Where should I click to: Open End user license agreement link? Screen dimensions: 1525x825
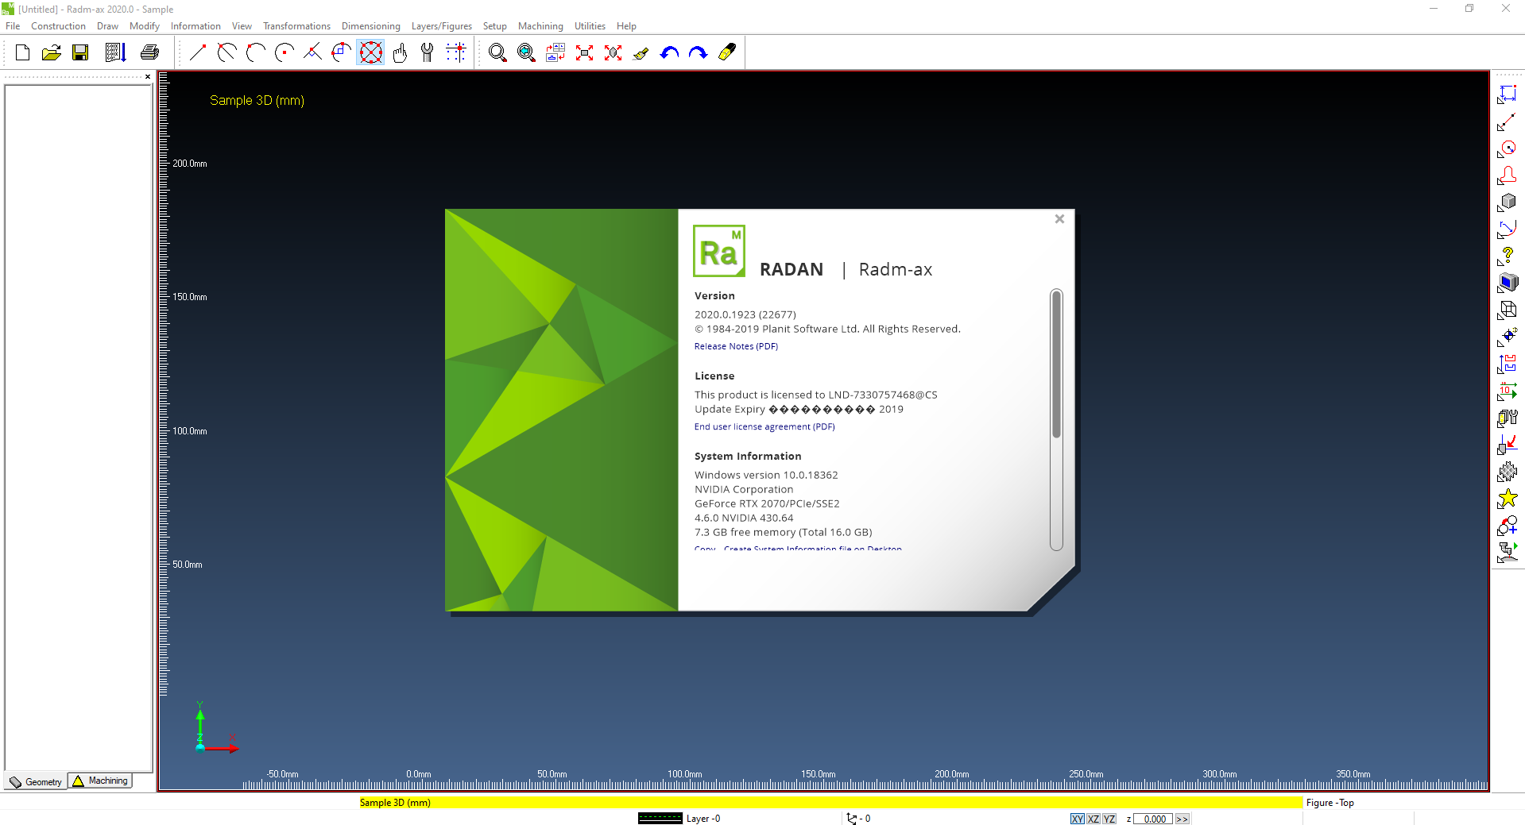coord(764,426)
